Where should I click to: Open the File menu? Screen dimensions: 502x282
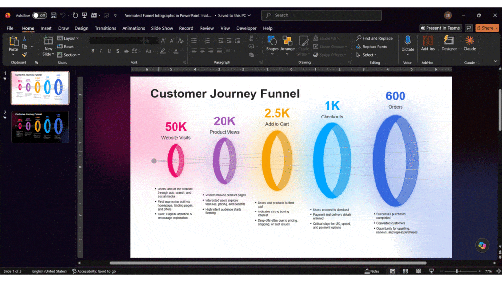point(10,28)
